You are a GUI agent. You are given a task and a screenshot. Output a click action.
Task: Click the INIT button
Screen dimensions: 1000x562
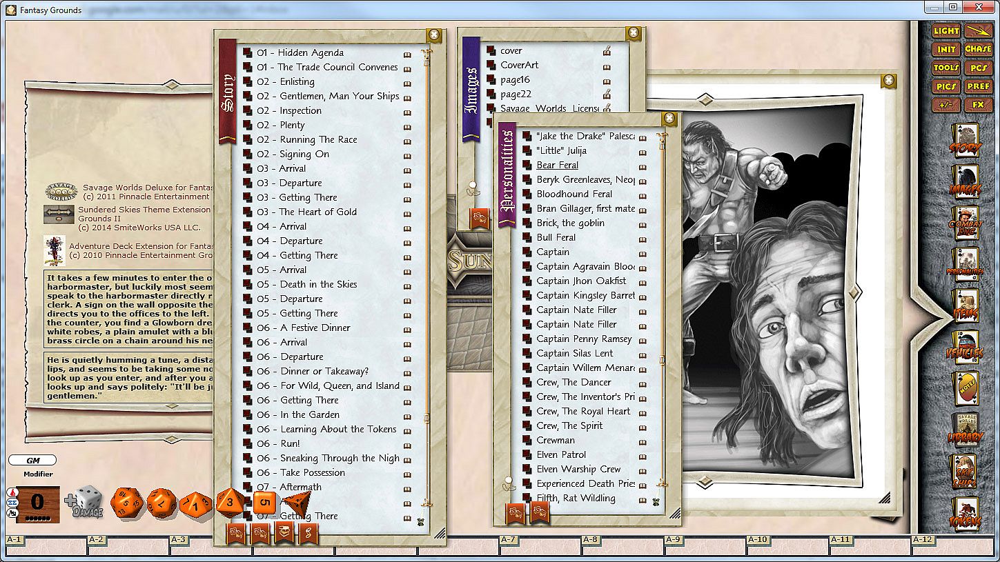[946, 50]
